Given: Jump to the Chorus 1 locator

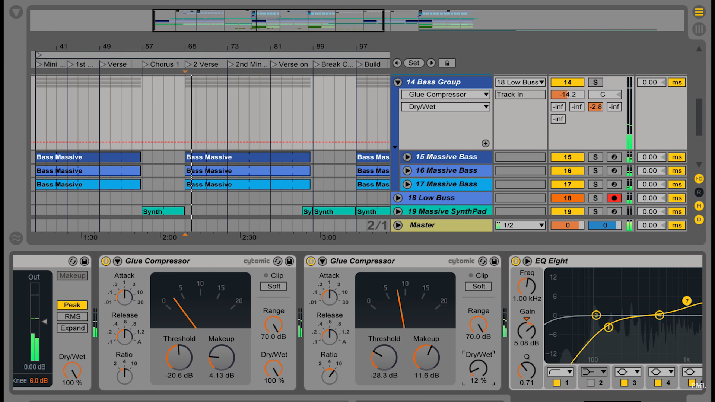Looking at the screenshot, I should pyautogui.click(x=161, y=64).
